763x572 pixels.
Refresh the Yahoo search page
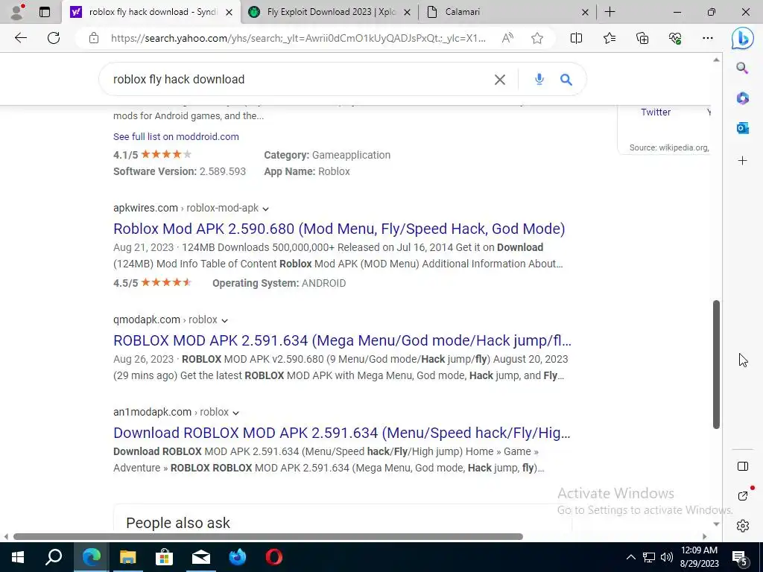[54, 38]
